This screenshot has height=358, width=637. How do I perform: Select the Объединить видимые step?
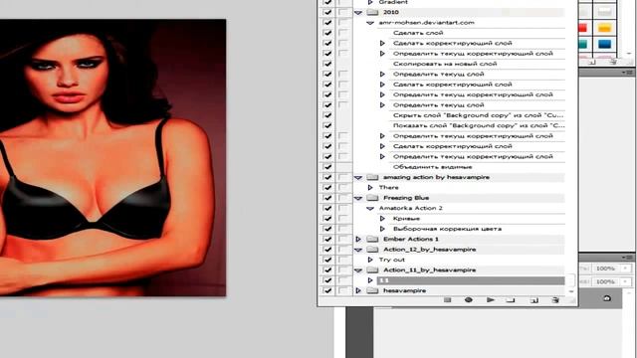click(x=432, y=167)
